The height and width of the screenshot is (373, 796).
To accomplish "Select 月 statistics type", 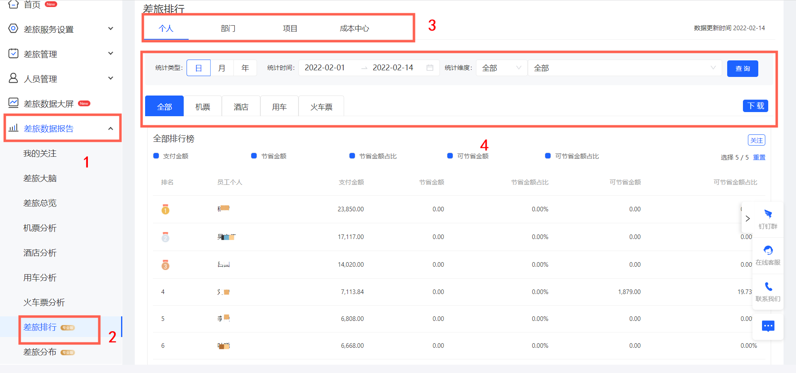I will pyautogui.click(x=222, y=68).
